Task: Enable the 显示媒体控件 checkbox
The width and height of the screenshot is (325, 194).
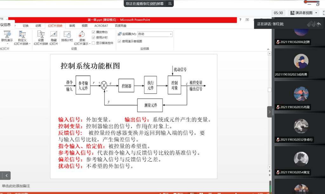Action: click(x=94, y=43)
